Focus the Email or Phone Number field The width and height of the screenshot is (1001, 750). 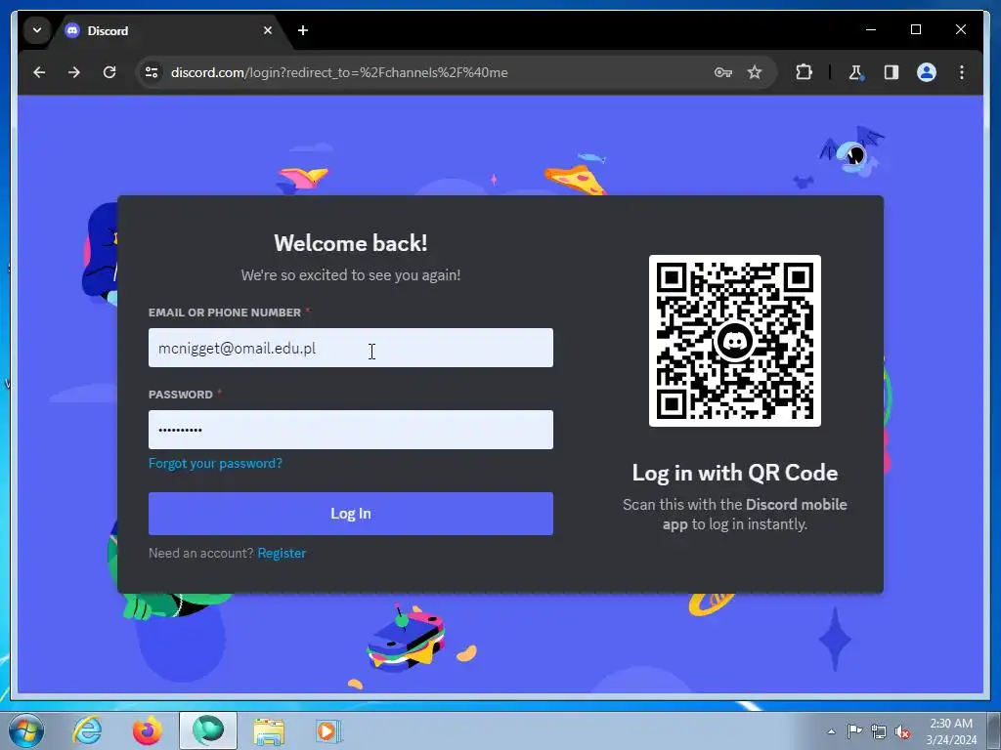351,348
